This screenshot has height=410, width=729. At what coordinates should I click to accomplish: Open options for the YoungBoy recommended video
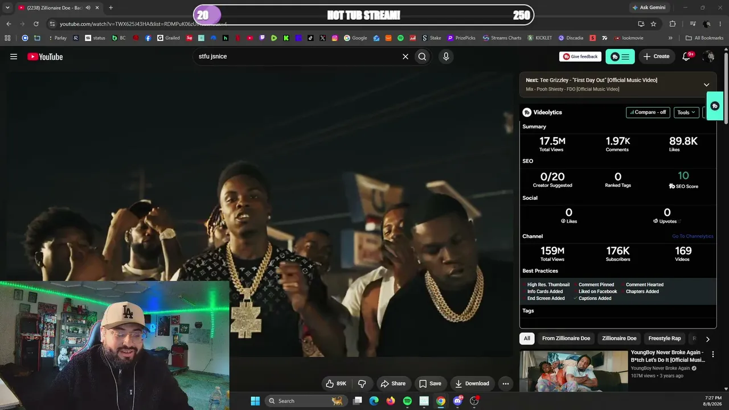[x=712, y=354]
